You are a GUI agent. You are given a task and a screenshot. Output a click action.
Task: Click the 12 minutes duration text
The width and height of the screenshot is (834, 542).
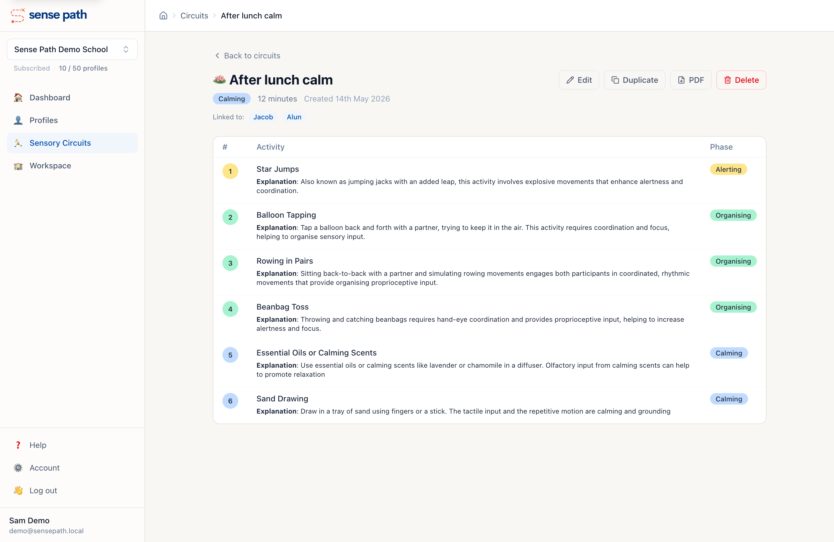(277, 99)
